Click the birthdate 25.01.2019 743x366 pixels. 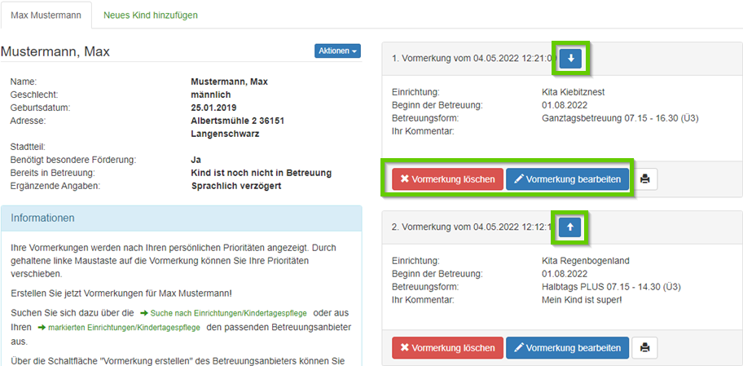(x=213, y=108)
